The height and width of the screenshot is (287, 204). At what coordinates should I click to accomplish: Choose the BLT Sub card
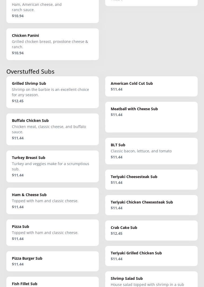(151, 151)
